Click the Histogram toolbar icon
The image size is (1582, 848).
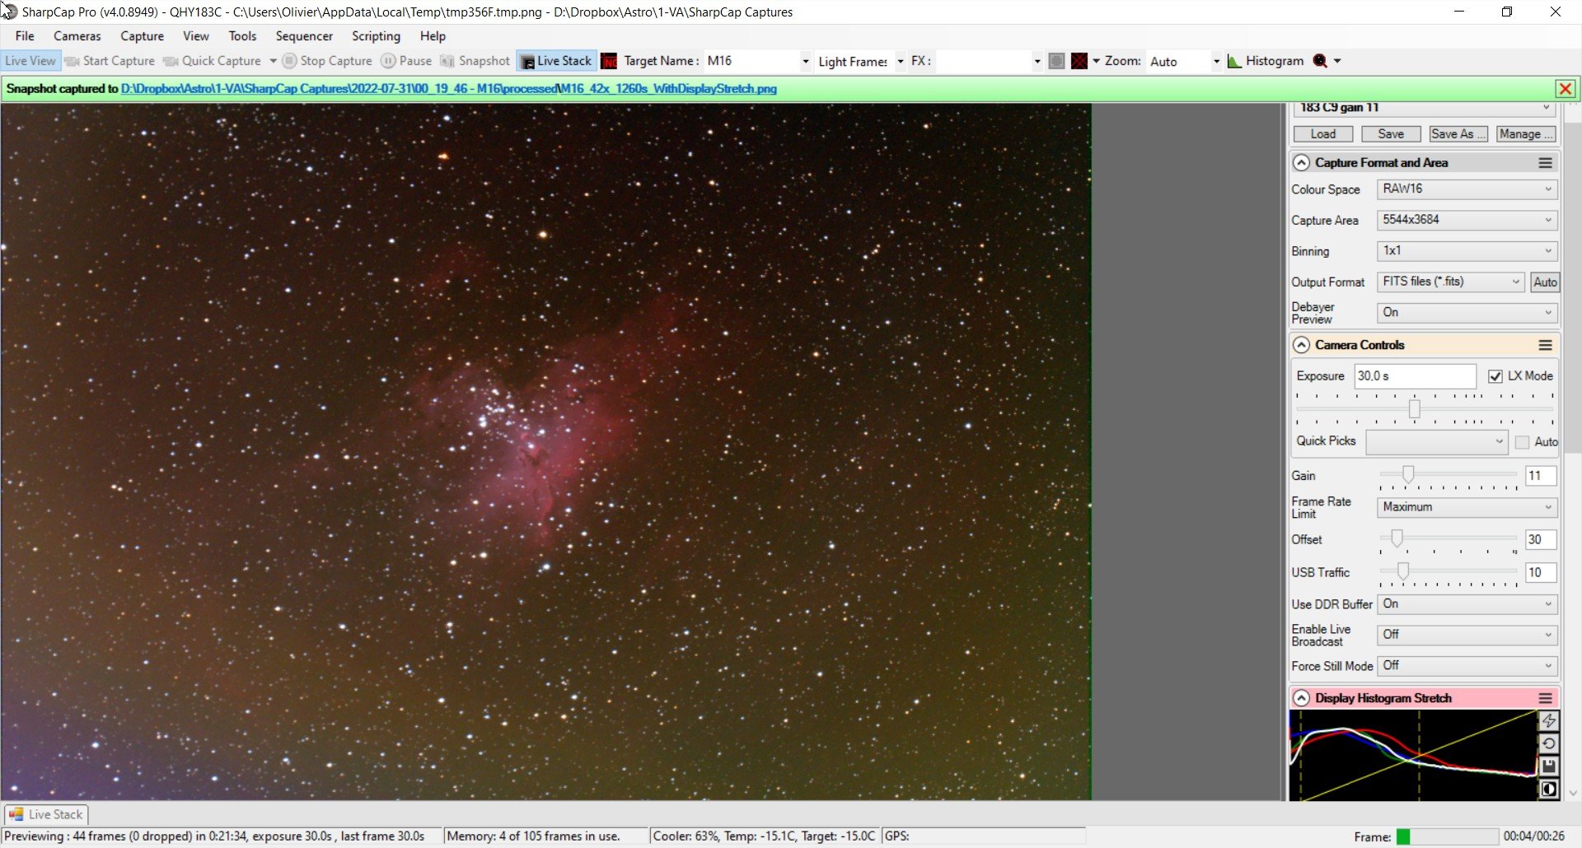click(x=1266, y=61)
